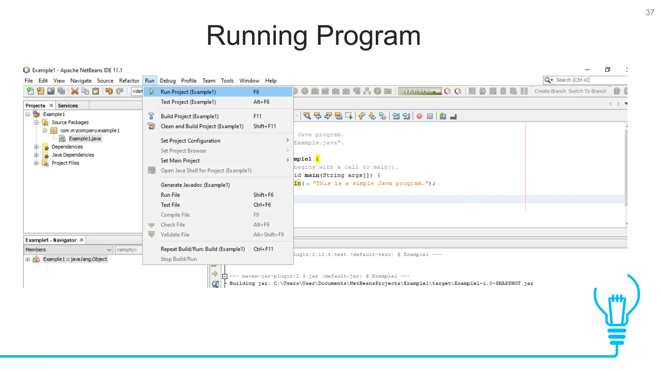This screenshot has width=661, height=371.
Task: Select Clean and Build Project menu entry
Action: click(x=202, y=126)
